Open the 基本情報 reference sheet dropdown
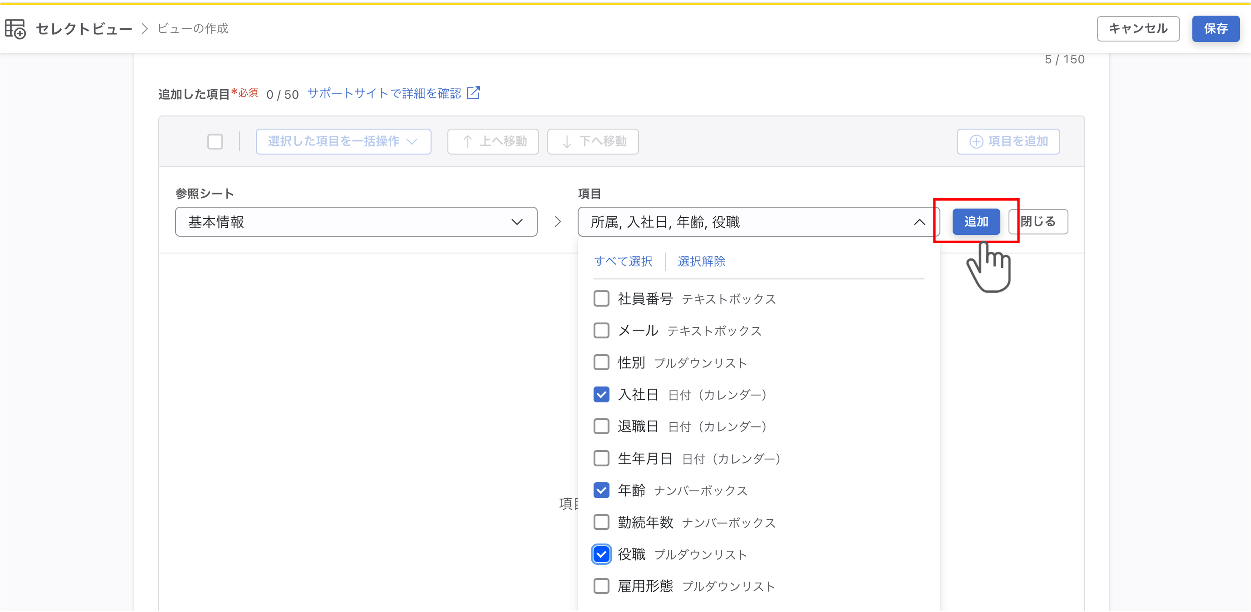1251x612 pixels. (356, 222)
